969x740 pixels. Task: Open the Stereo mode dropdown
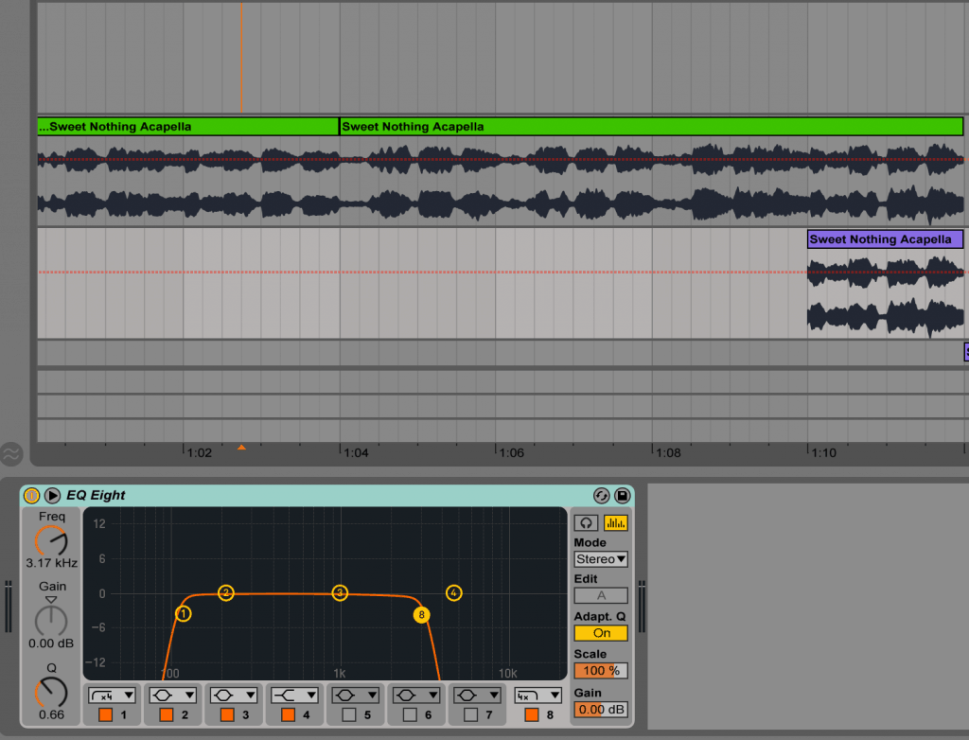click(x=601, y=559)
